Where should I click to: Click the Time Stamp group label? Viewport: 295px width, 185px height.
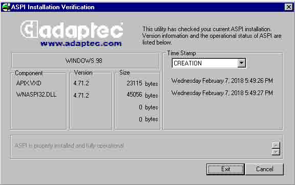181,53
